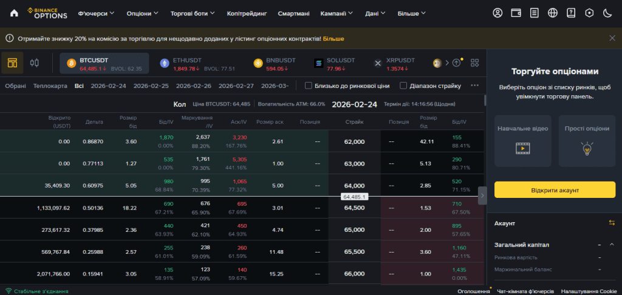Click the account transfer arrows icon
Viewport: 622px width, 295px height.
point(612,223)
